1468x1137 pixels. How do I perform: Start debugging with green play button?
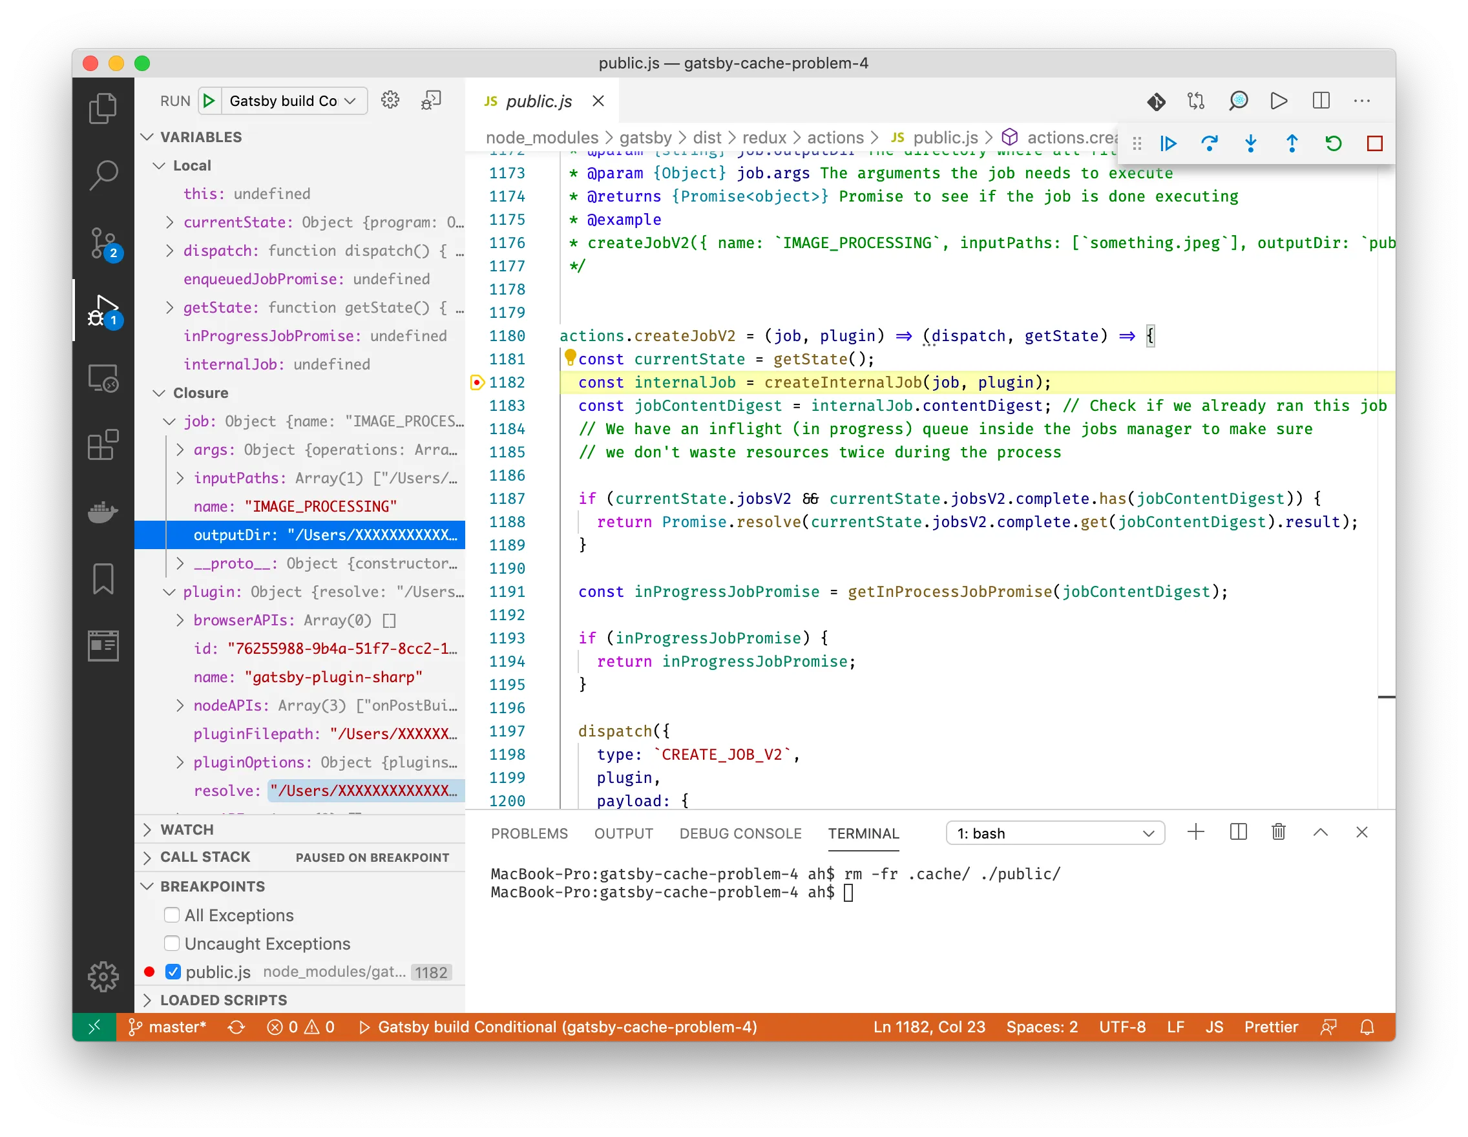[x=209, y=101]
